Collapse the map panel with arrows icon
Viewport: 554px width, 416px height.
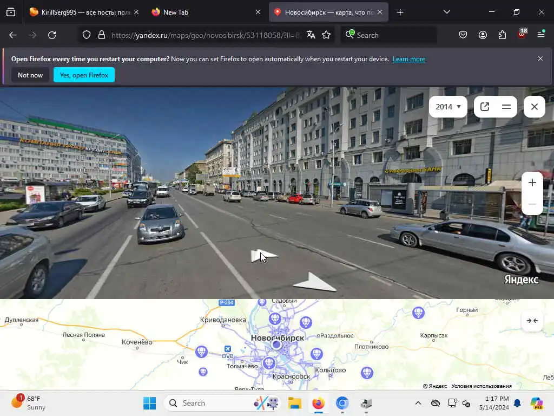[532, 321]
